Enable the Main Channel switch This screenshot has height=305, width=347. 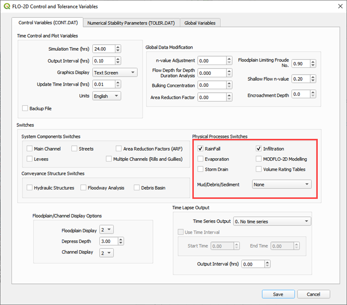click(30, 148)
